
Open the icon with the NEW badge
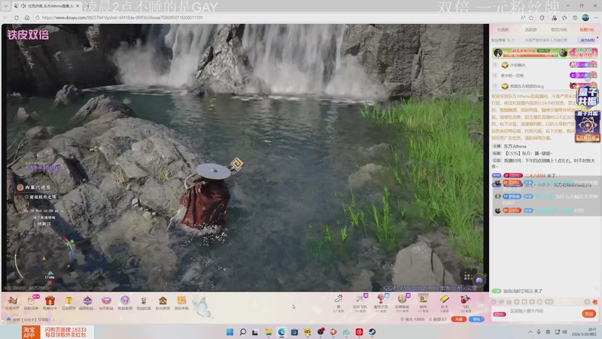(31, 302)
